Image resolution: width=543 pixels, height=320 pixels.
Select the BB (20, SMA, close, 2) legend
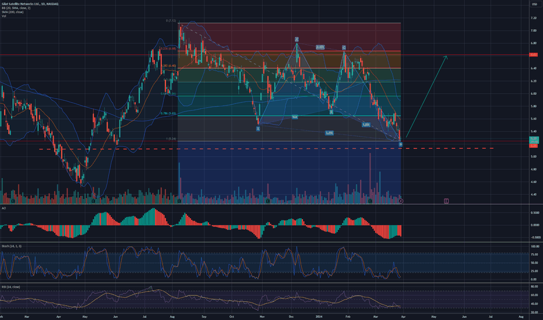[x=16, y=8]
